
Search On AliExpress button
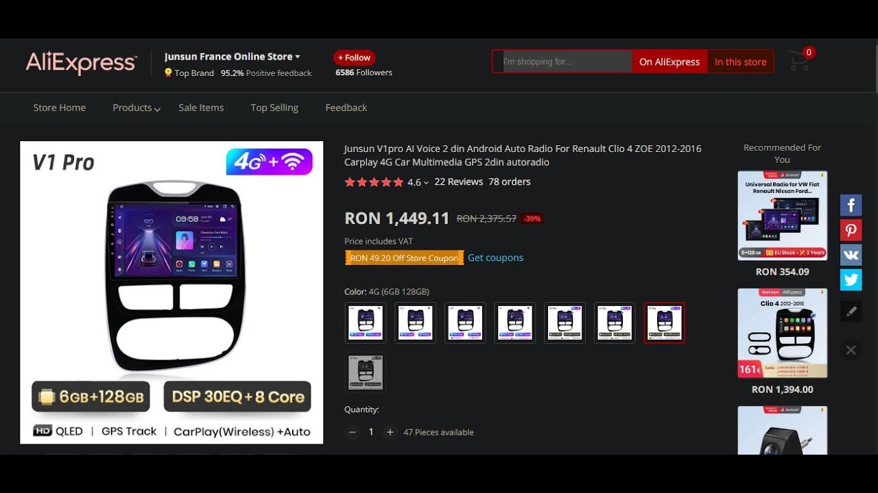pyautogui.click(x=669, y=62)
